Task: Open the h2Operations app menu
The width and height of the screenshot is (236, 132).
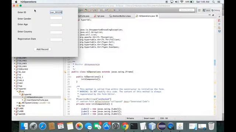Action: (28, 2)
